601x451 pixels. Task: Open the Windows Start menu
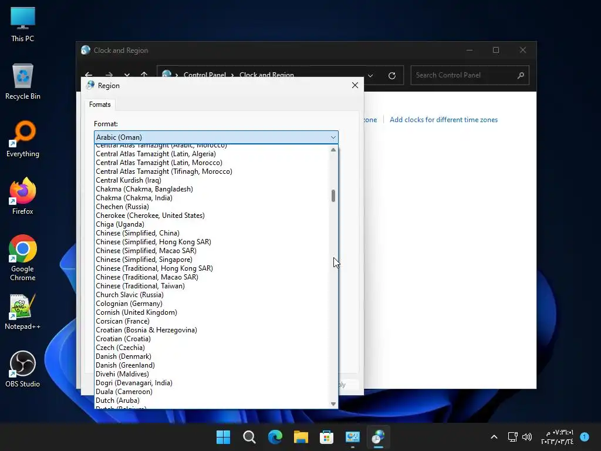(223, 437)
